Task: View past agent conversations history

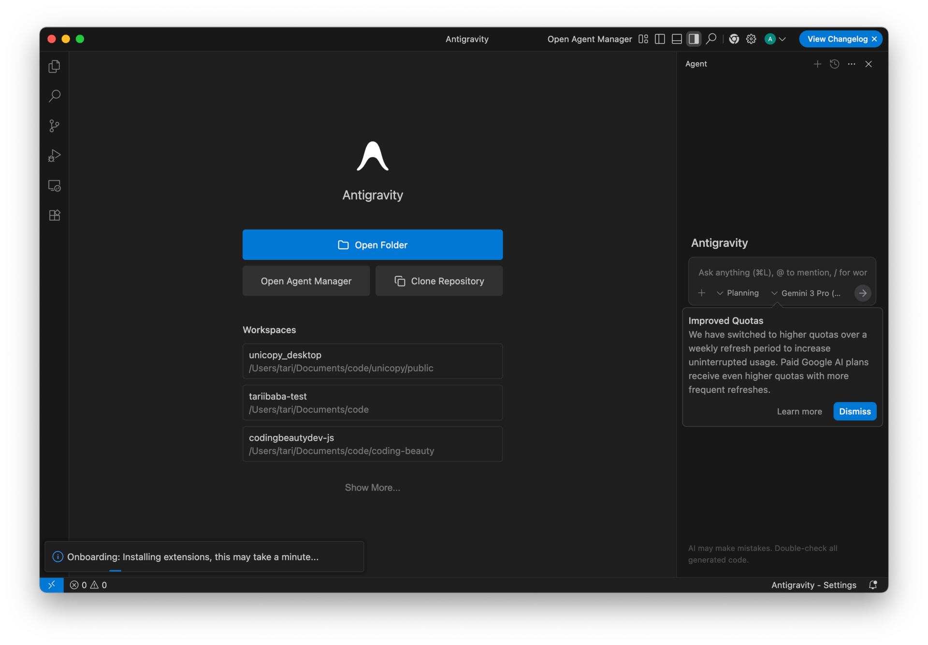Action: pyautogui.click(x=834, y=64)
